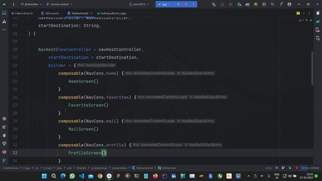Click the this: NavGraphBuilder inlay hint
The image size is (322, 181).
point(96,65)
